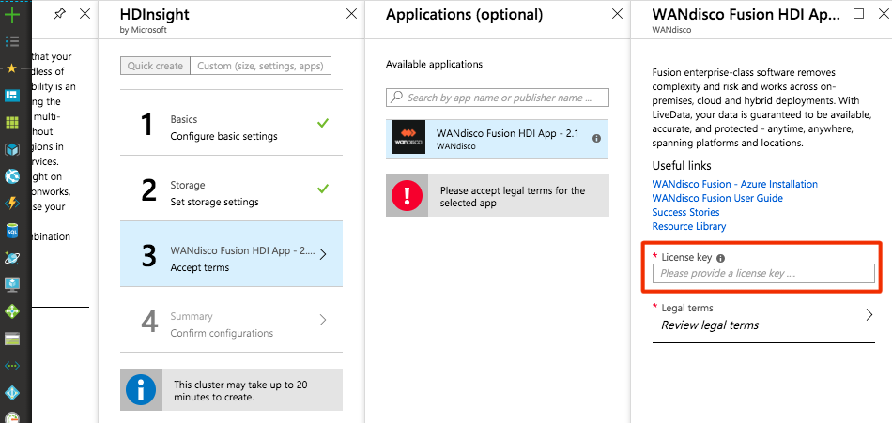Open the Resource Library link
The image size is (892, 423).
689,226
